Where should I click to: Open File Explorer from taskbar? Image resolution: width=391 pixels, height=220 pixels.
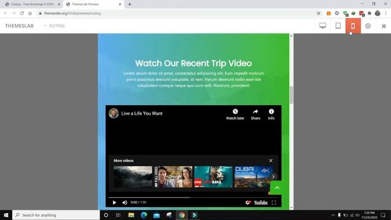click(x=131, y=215)
